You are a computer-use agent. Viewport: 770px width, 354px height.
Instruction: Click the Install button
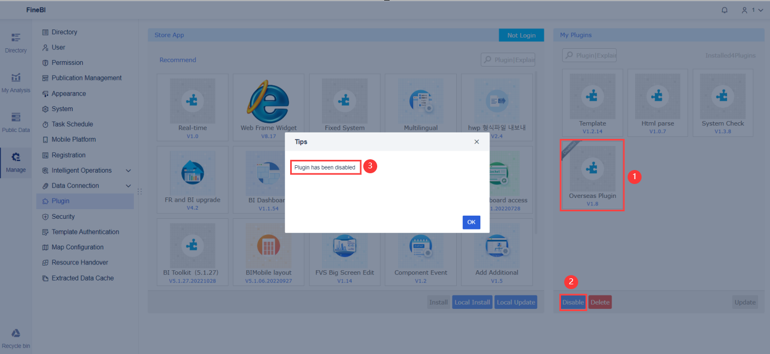(x=438, y=302)
